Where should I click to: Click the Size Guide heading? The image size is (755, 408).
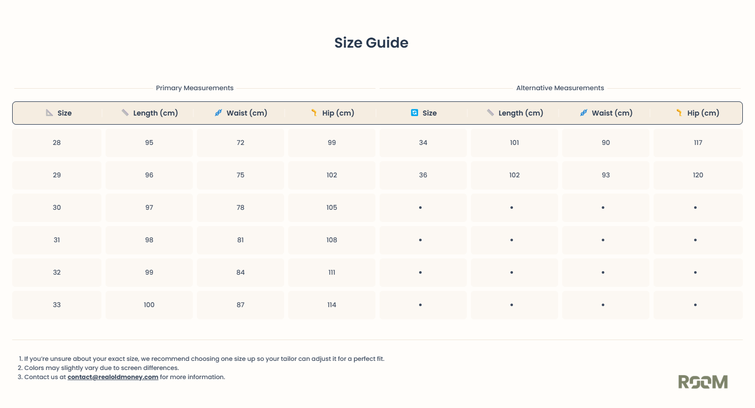click(x=371, y=43)
